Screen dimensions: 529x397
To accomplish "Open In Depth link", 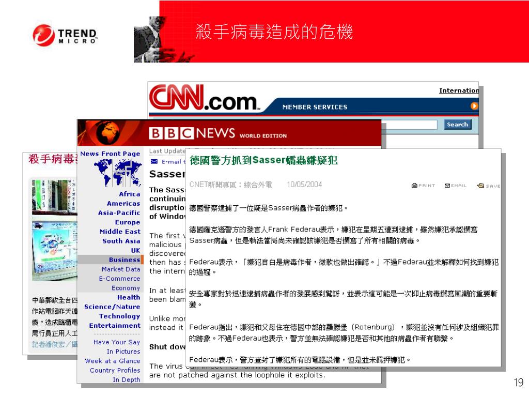I will tap(127, 380).
